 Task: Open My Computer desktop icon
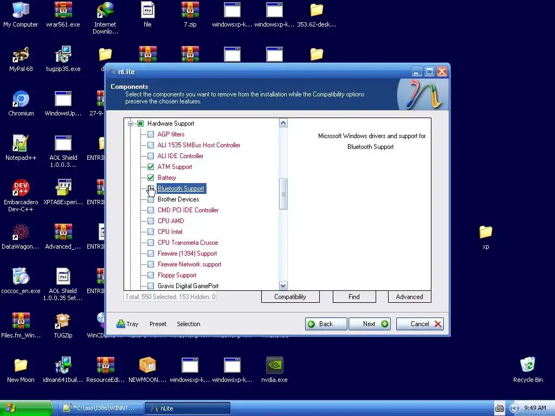[21, 15]
